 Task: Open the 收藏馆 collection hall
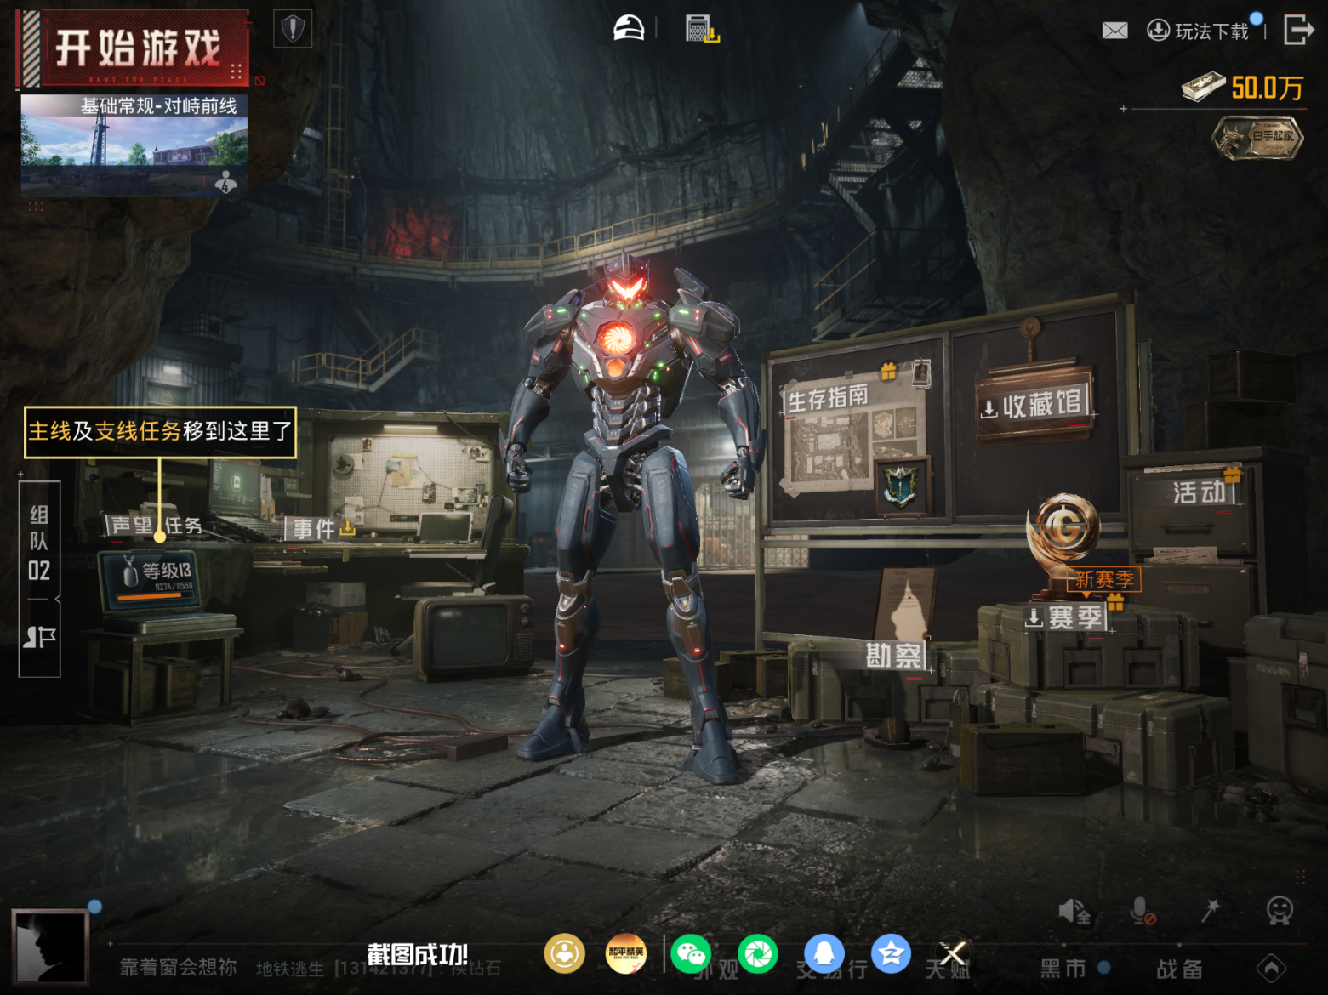1034,405
